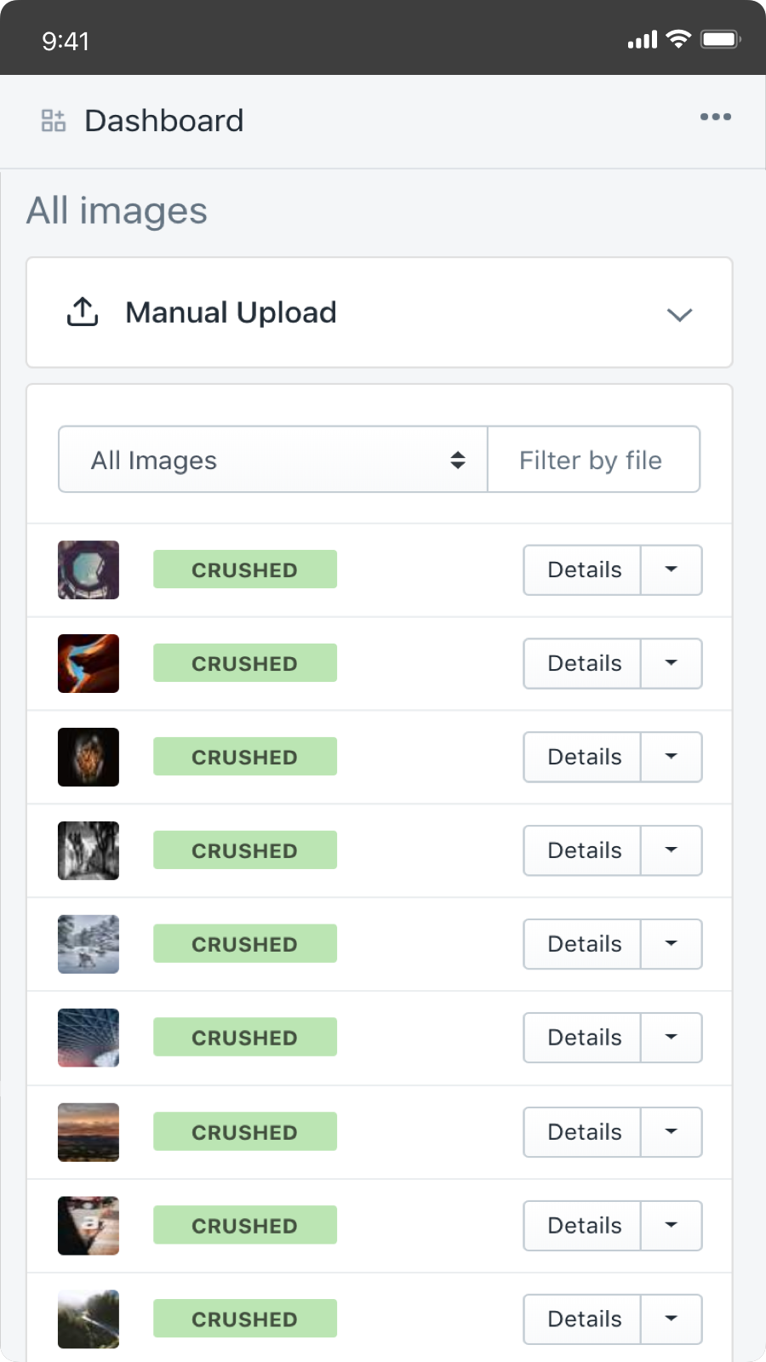
Task: Open the dropdown arrow next to the first Details button
Action: tap(671, 570)
